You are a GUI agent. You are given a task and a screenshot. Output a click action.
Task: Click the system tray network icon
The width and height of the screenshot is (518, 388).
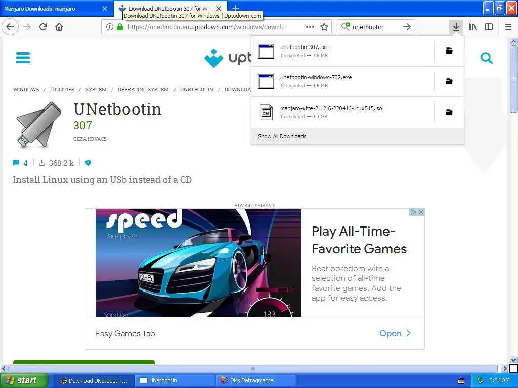tap(480, 380)
